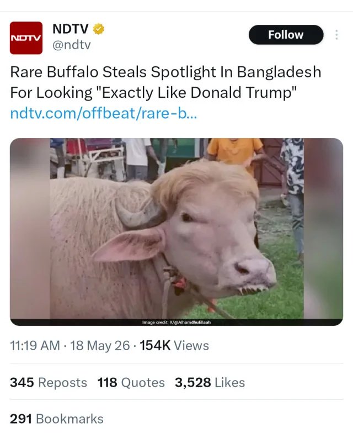Click the 291 Bookmarks count
This screenshot has width=353, height=438.
click(57, 419)
